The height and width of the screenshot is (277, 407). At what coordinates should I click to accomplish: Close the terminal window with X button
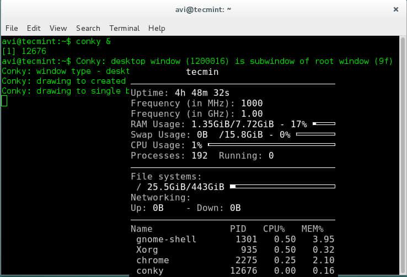tap(395, 9)
